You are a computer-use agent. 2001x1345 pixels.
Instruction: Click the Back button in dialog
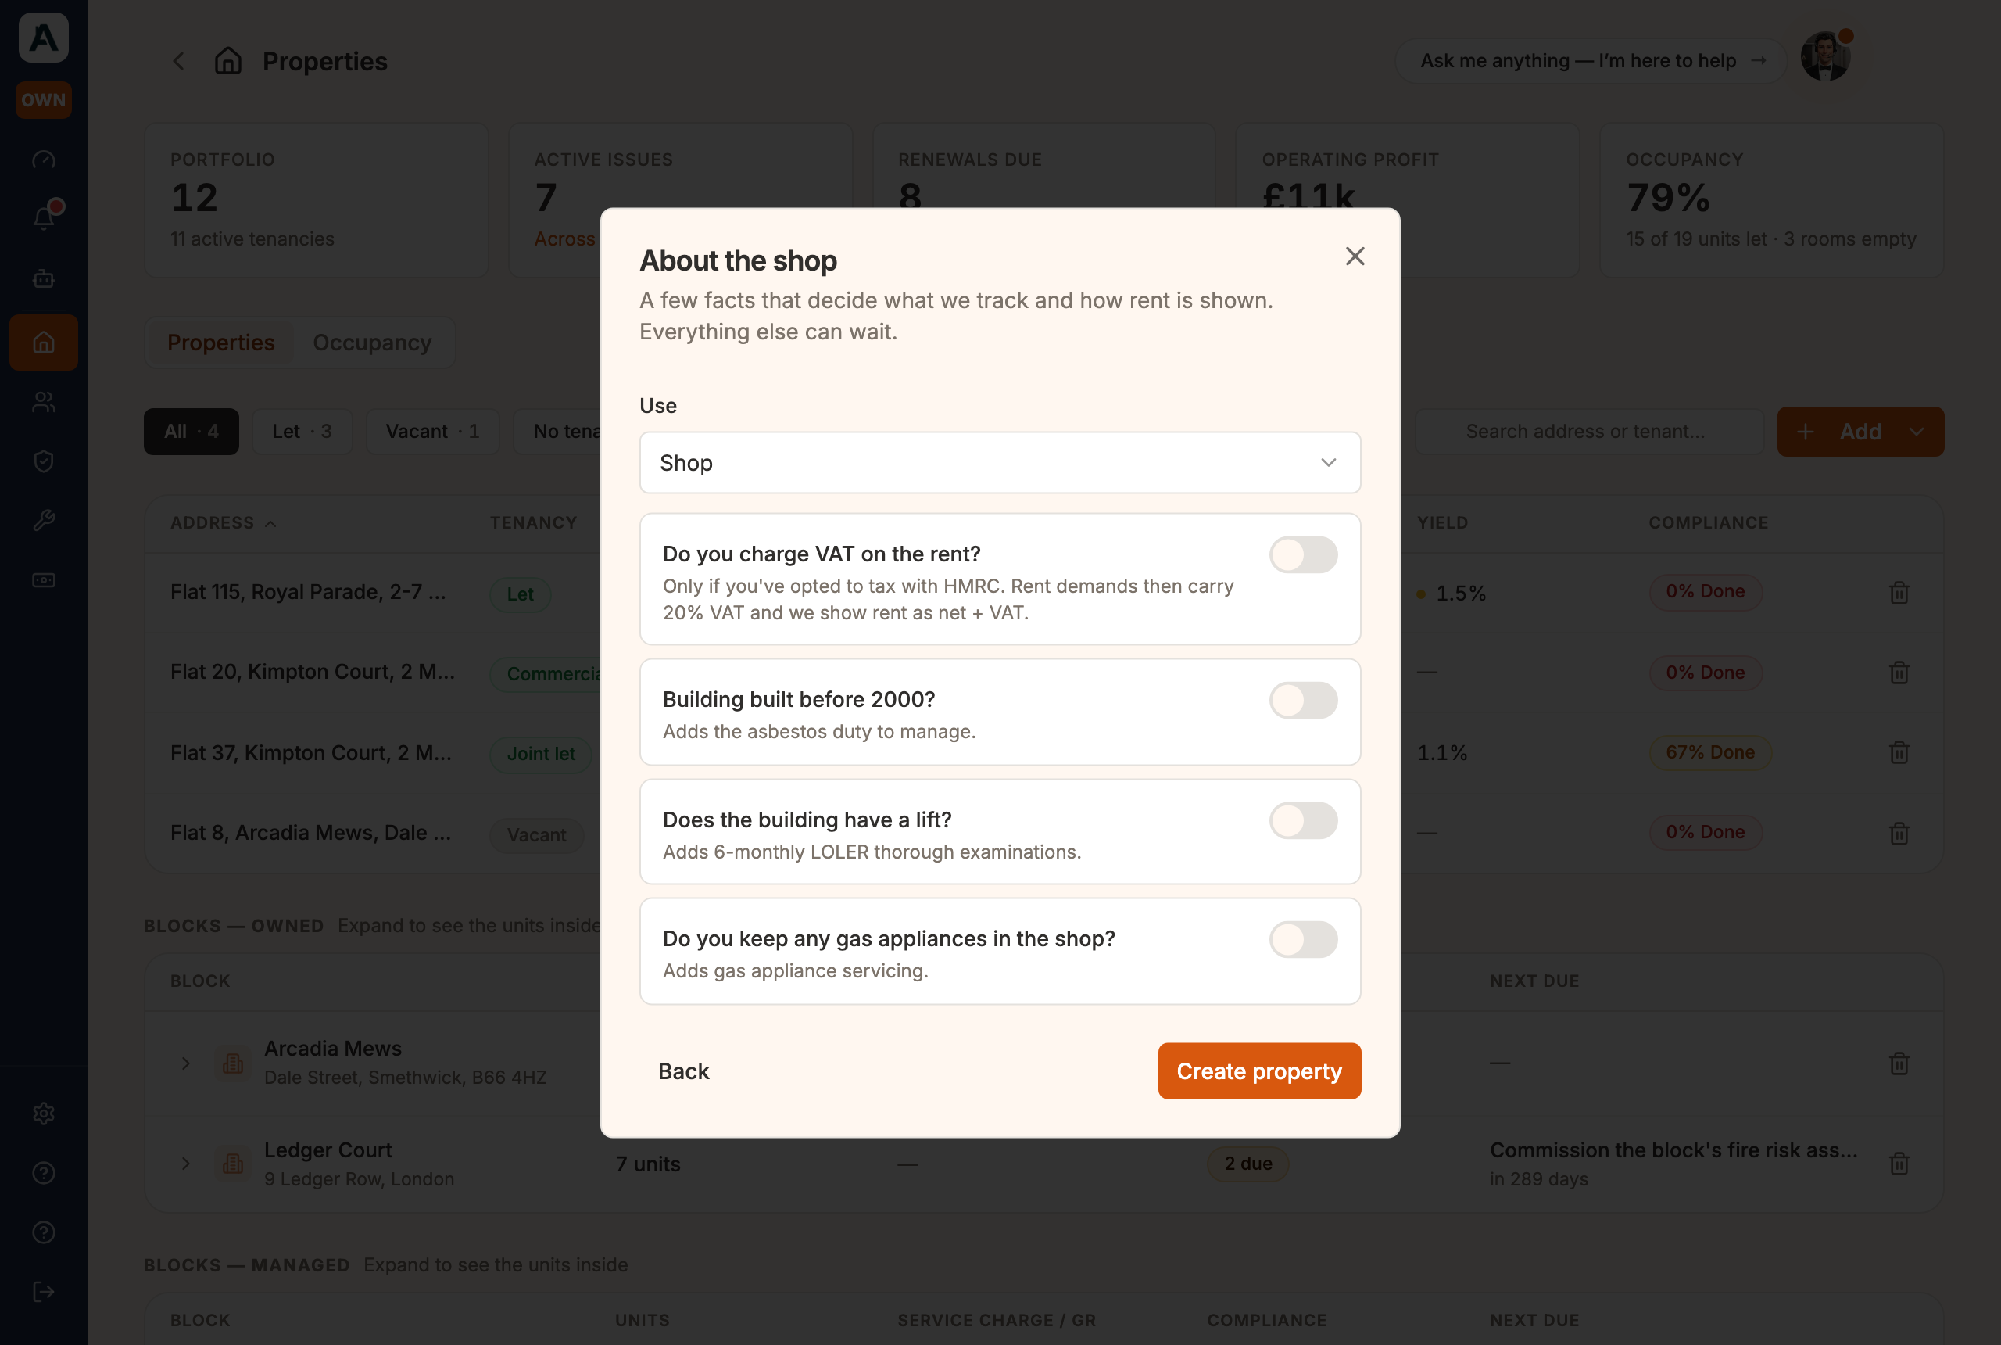683,1071
